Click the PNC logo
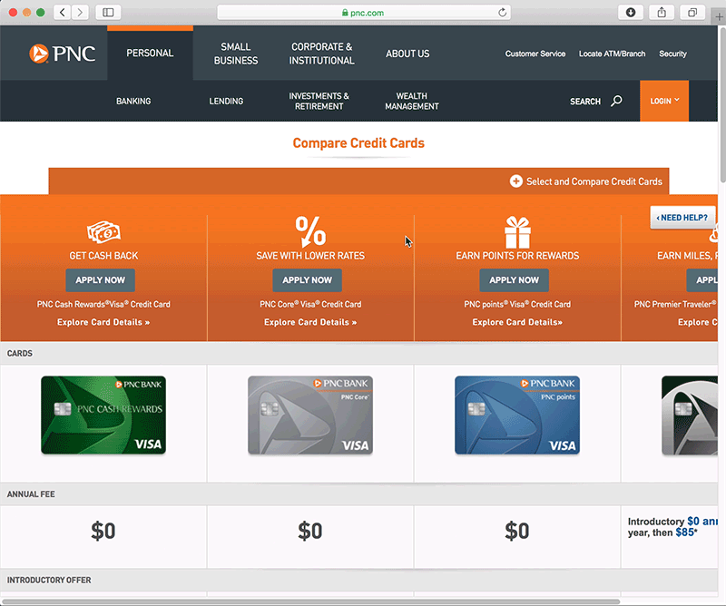Image resolution: width=726 pixels, height=606 pixels. coord(62,54)
